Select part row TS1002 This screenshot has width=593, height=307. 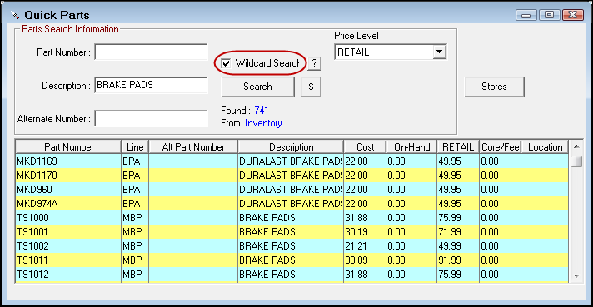(x=292, y=246)
